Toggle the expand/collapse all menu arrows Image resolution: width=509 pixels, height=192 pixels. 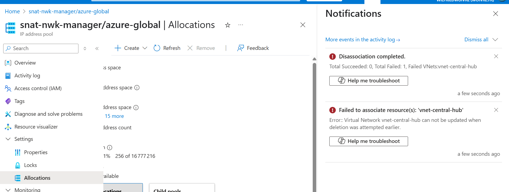coord(85,48)
